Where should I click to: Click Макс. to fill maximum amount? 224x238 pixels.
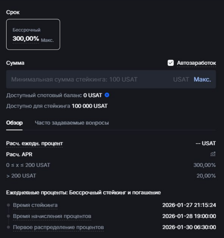pos(202,80)
